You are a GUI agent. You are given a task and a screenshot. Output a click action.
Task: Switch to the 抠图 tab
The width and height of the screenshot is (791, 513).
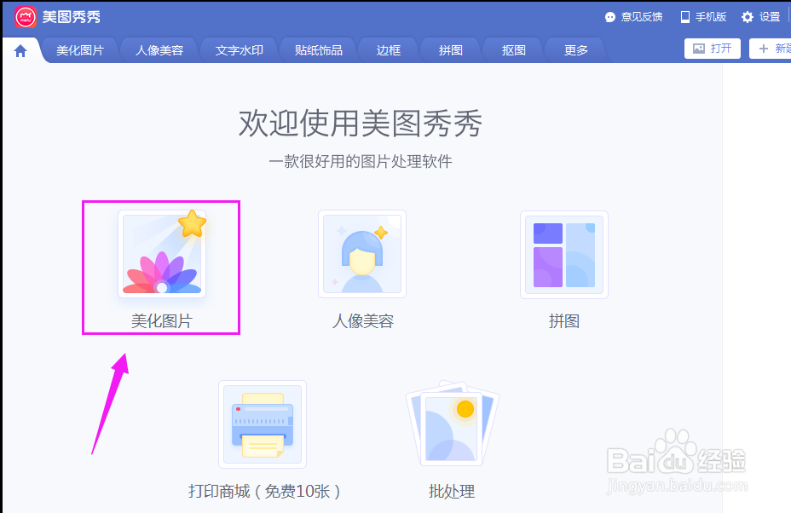(513, 50)
